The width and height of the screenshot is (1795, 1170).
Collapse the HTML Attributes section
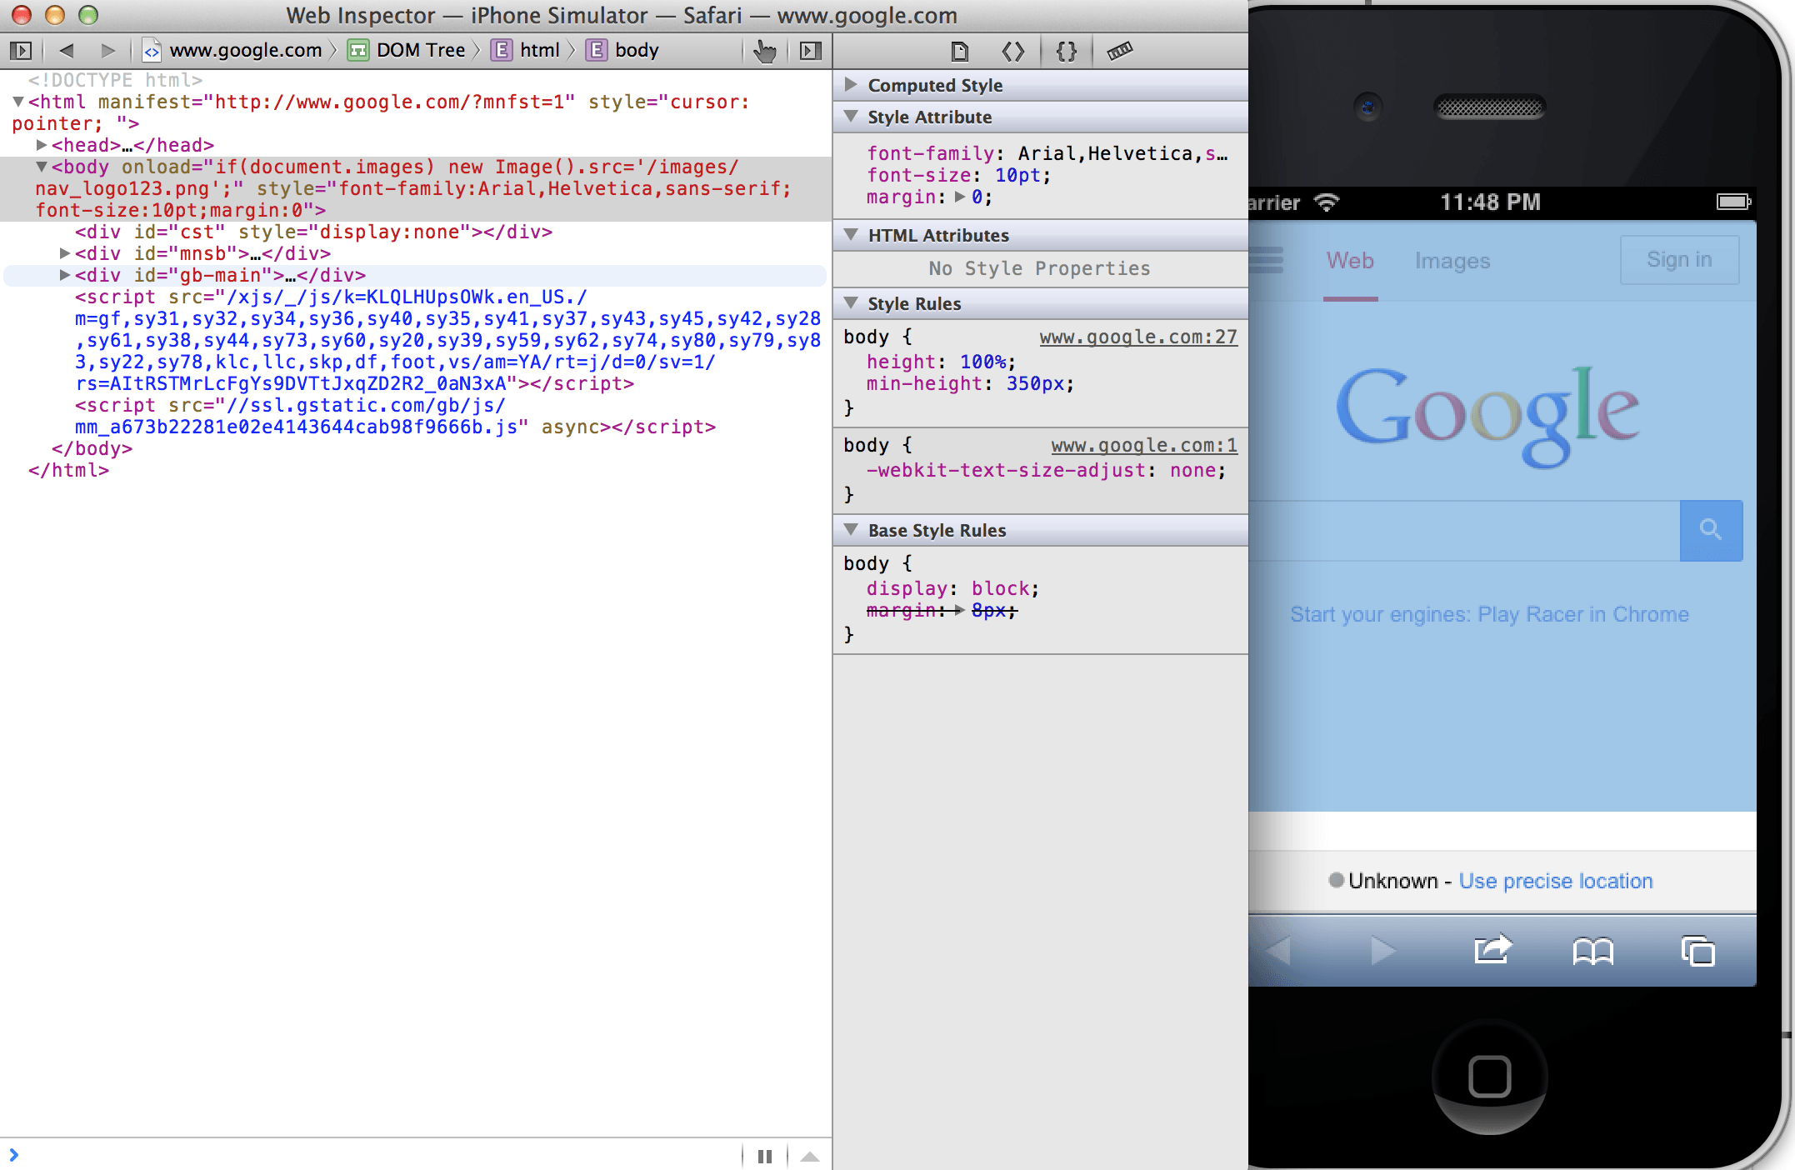pos(850,234)
